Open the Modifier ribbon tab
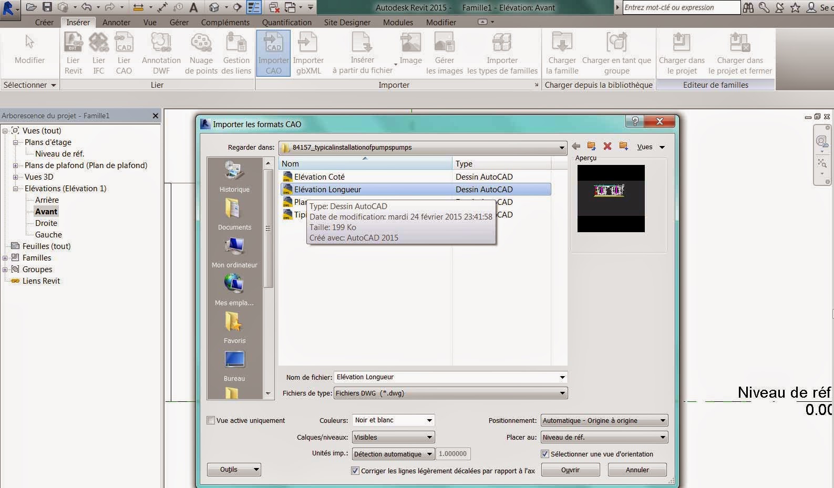 [441, 23]
